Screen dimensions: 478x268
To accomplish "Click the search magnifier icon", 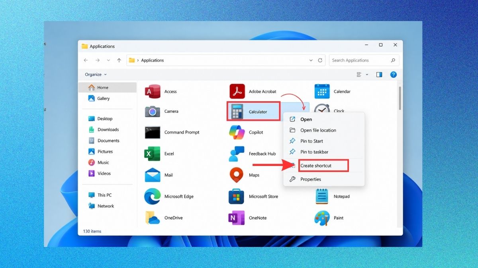I will pos(393,60).
